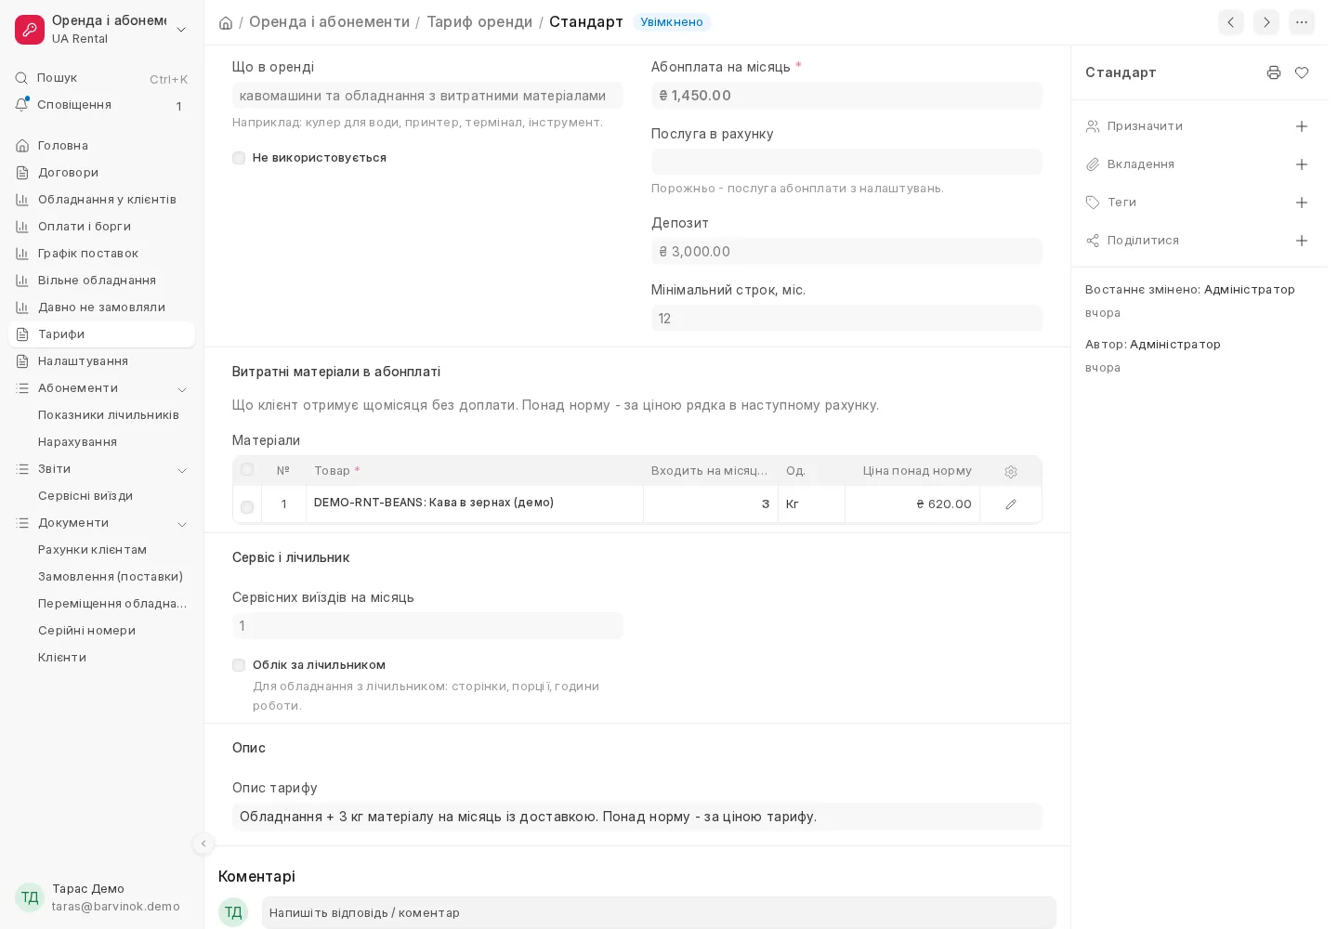1338x929 pixels.
Task: Share via Поділитися plus icon
Action: (x=1302, y=241)
